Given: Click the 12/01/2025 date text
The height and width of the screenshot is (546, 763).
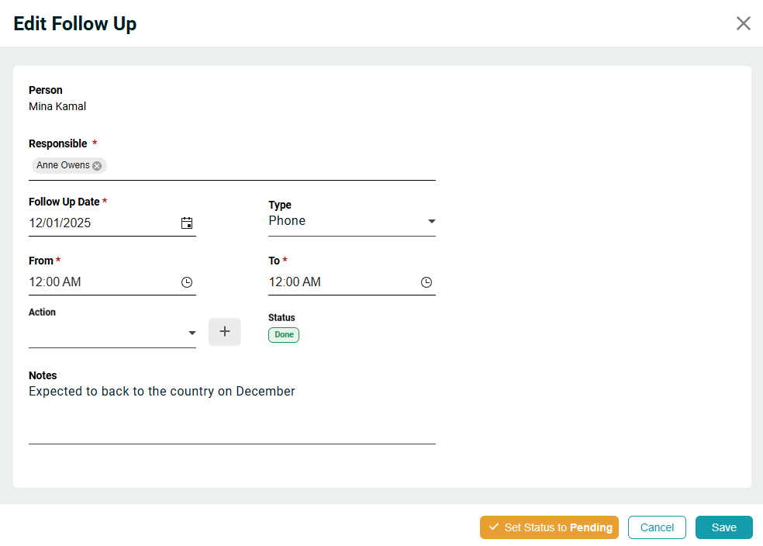Looking at the screenshot, I should [60, 223].
